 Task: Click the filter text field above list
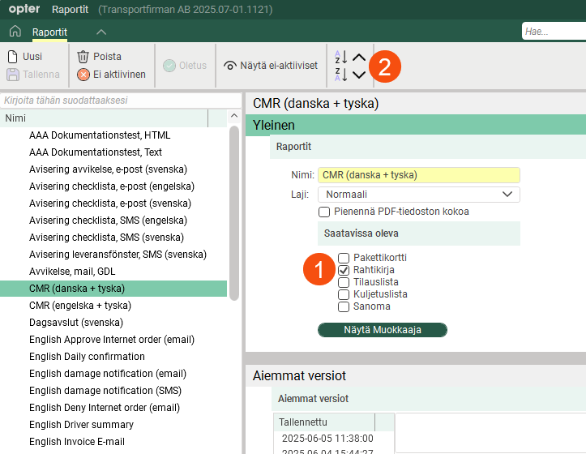tap(120, 101)
